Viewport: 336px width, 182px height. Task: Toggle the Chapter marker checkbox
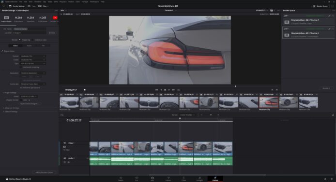(x=21, y=100)
